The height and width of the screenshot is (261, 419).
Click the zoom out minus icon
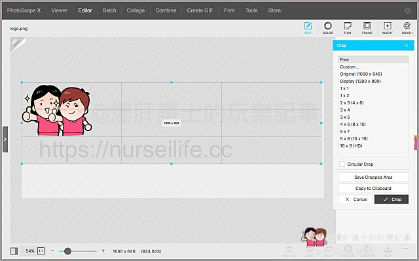(x=52, y=251)
